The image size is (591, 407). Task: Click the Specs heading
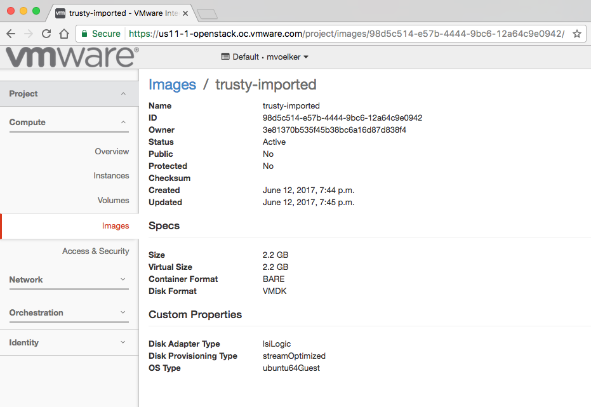[x=164, y=226]
